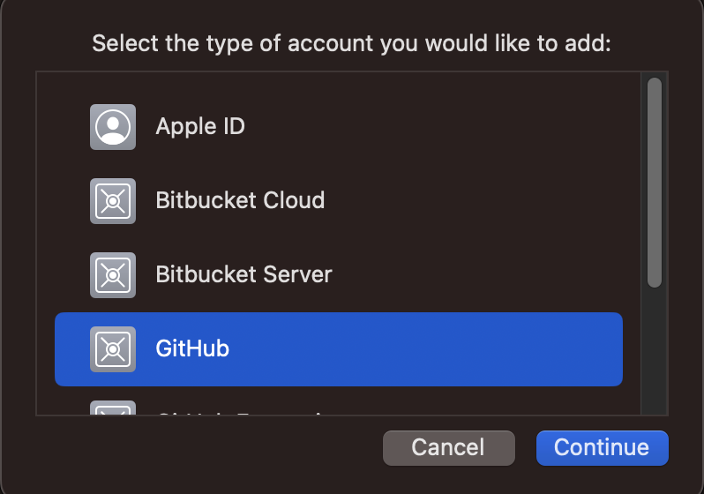The width and height of the screenshot is (704, 494).
Task: Click the "Select the type of account" heading
Action: pos(351,43)
